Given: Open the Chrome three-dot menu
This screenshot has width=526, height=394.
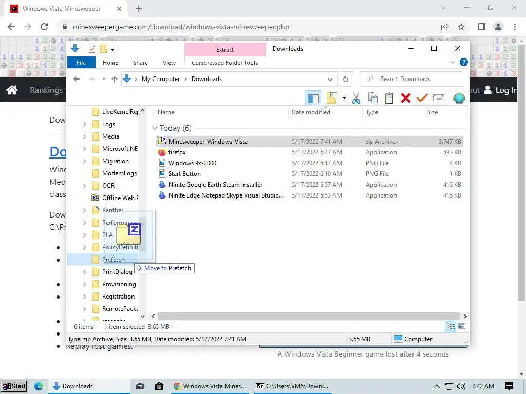Looking at the screenshot, I should (515, 27).
